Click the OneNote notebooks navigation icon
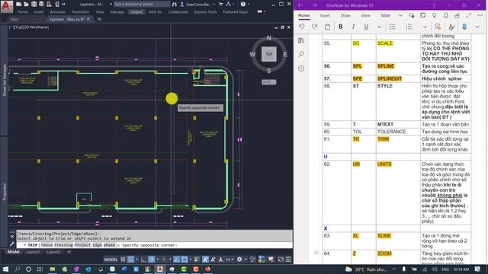The image size is (488, 274). [x=301, y=40]
